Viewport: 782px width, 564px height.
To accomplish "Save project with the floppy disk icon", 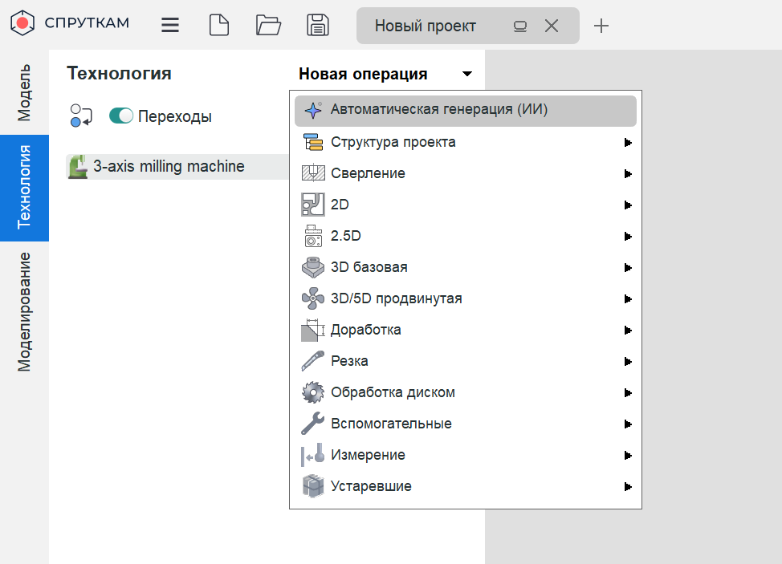I will [x=318, y=25].
